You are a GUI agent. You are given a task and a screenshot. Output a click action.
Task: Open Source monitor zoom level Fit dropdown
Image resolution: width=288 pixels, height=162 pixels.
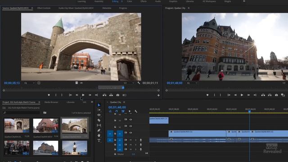click(x=29, y=83)
